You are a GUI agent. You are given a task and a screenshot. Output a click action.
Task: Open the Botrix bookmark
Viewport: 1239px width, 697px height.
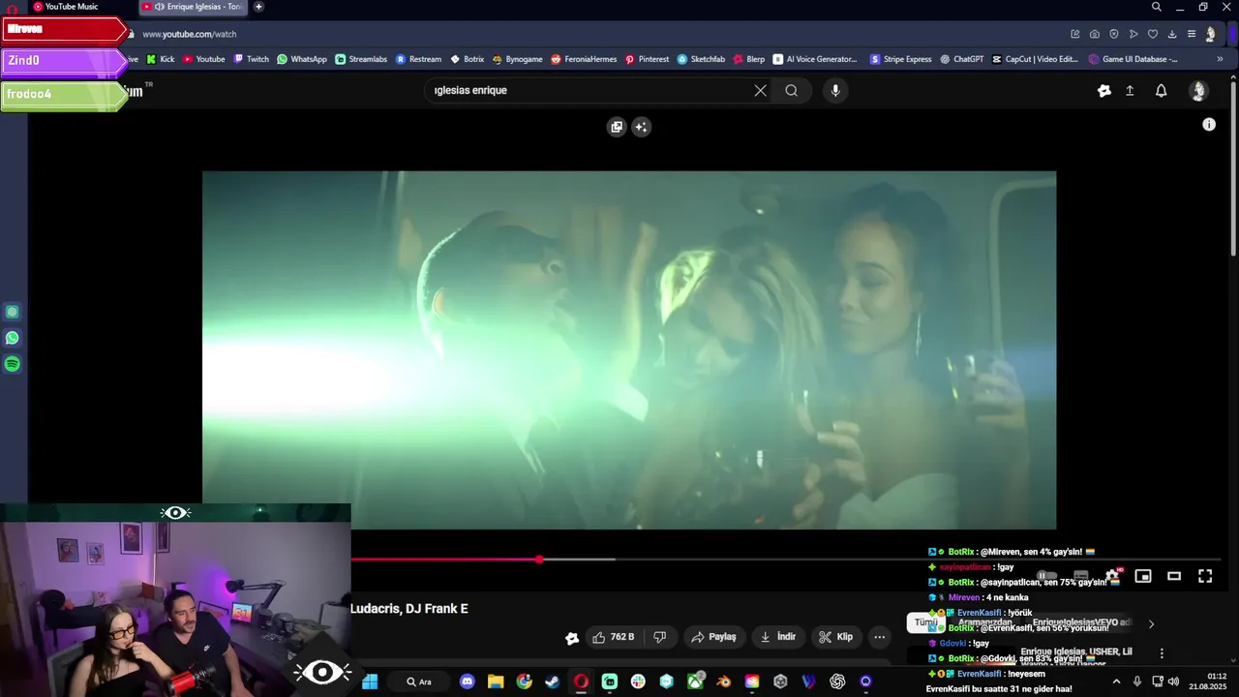point(468,59)
